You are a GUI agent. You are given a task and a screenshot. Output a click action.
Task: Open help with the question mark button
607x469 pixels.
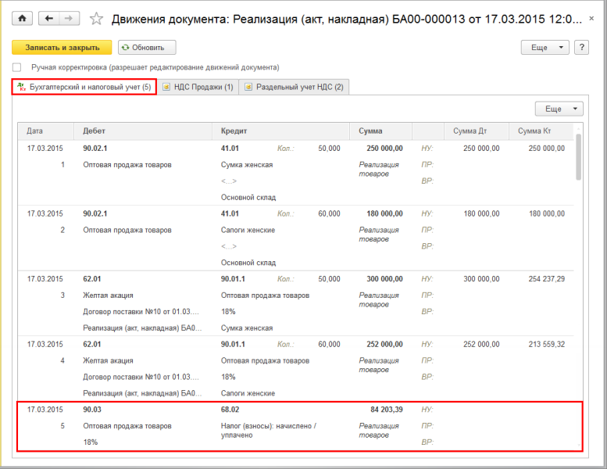[581, 47]
